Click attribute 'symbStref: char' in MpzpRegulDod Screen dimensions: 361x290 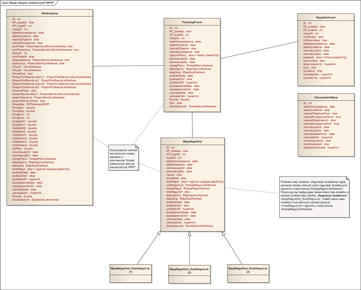(x=176, y=178)
